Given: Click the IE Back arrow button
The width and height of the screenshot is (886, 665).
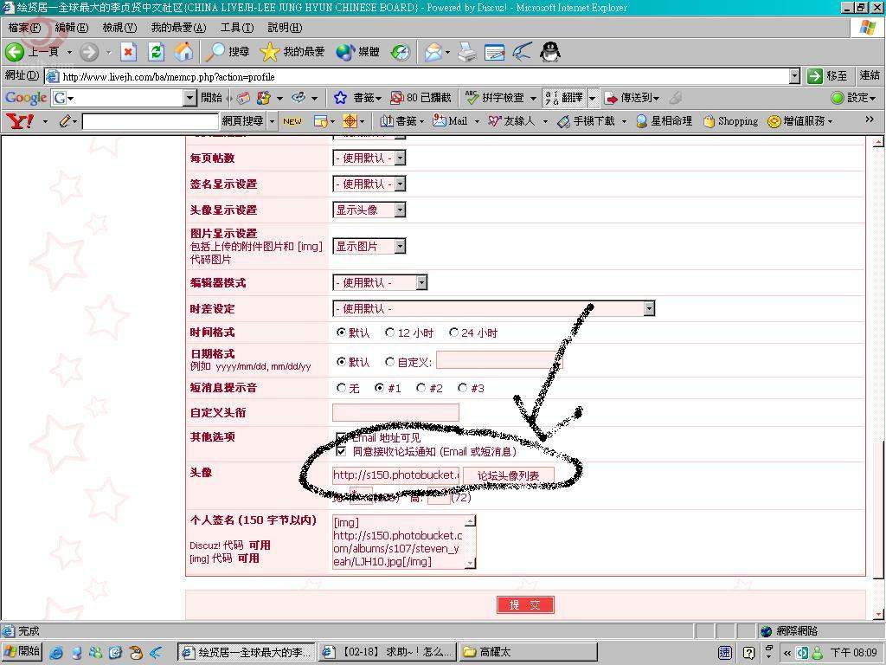Looking at the screenshot, I should pyautogui.click(x=15, y=52).
